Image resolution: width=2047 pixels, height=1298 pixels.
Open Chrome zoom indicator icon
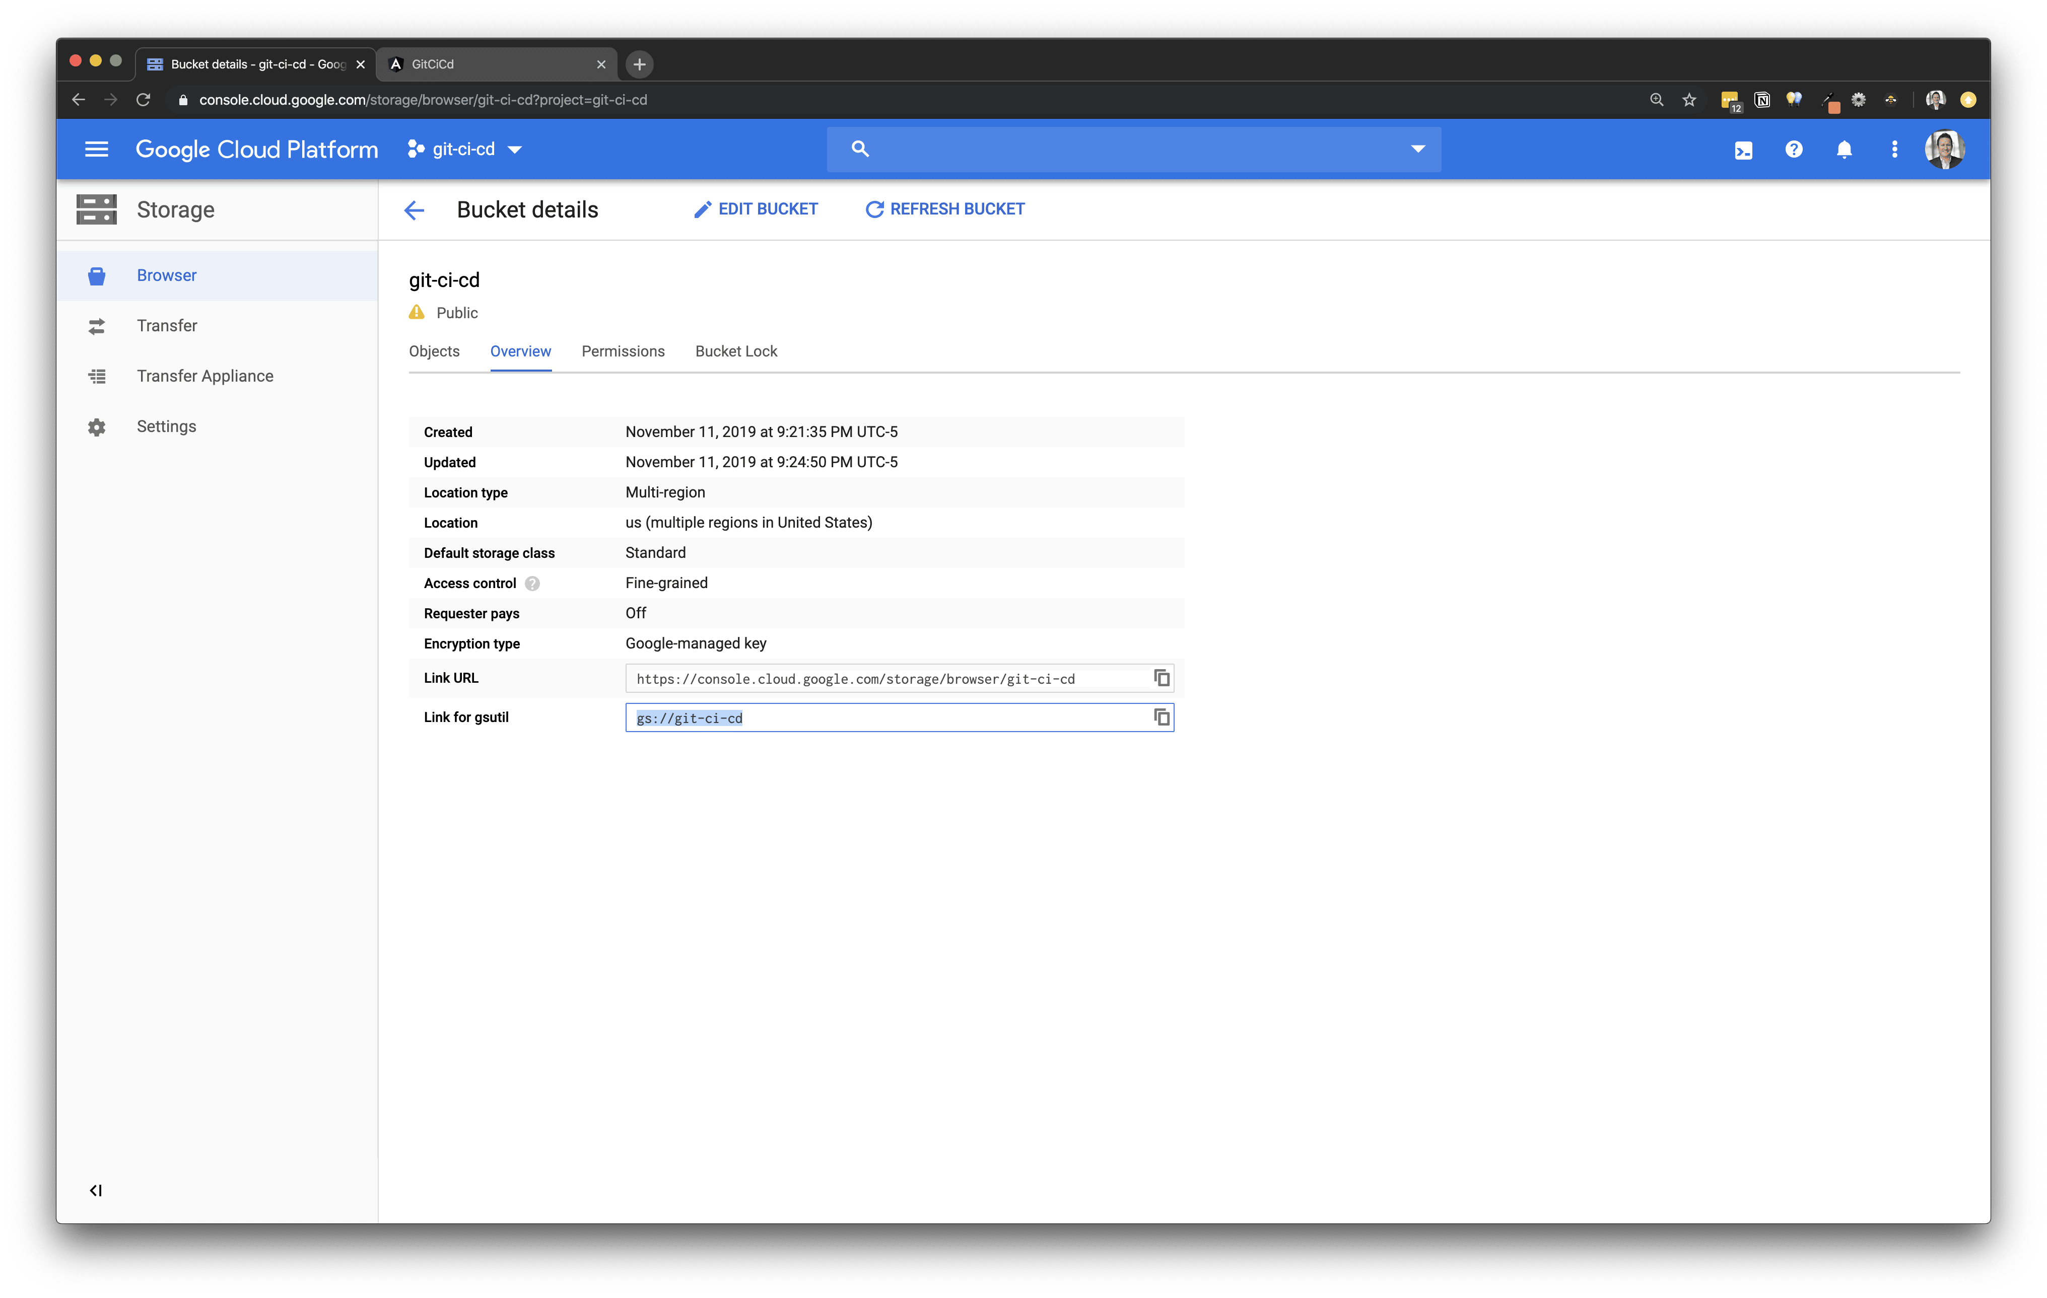pos(1656,100)
